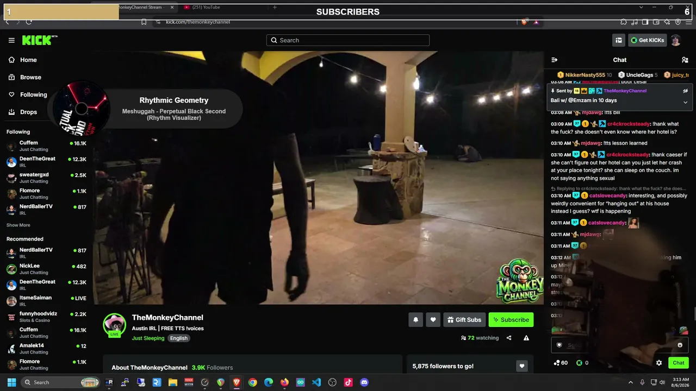Viewport: 696px width, 391px height.
Task: Expand the following list with Show More
Action: tap(18, 225)
